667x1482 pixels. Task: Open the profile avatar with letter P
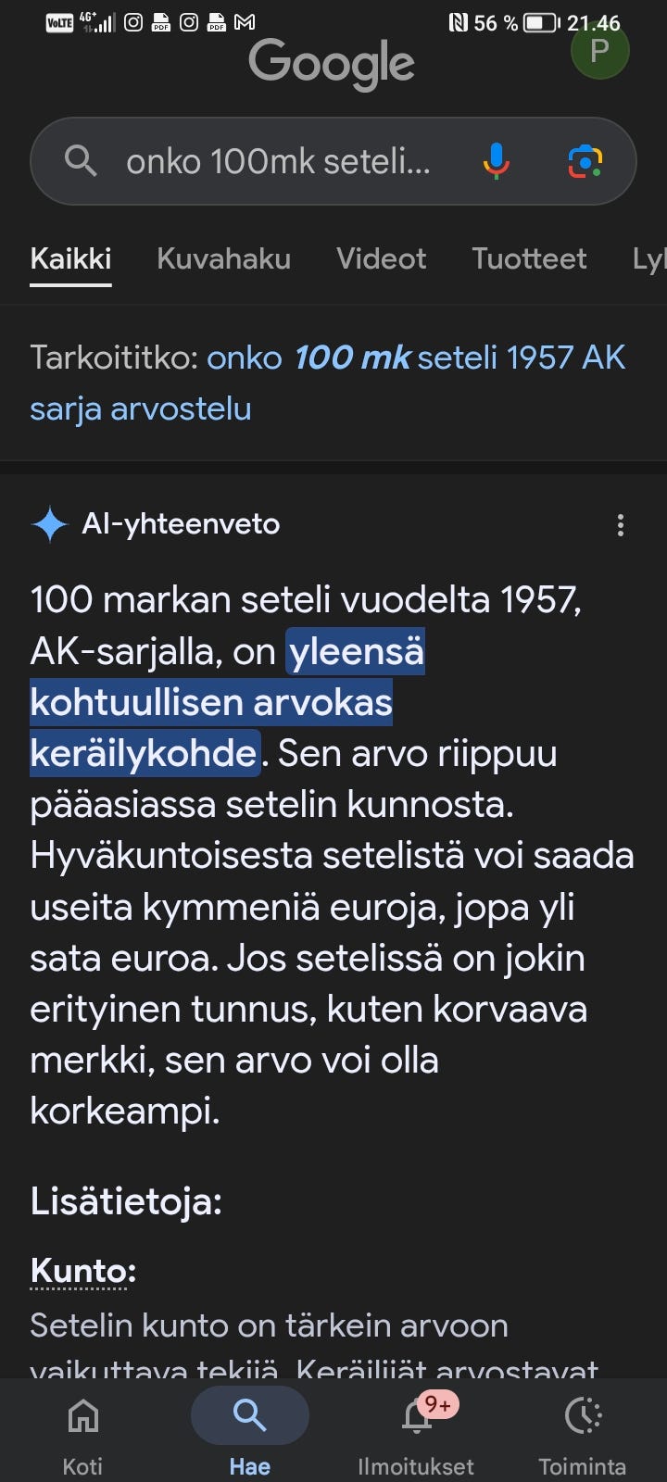[599, 51]
